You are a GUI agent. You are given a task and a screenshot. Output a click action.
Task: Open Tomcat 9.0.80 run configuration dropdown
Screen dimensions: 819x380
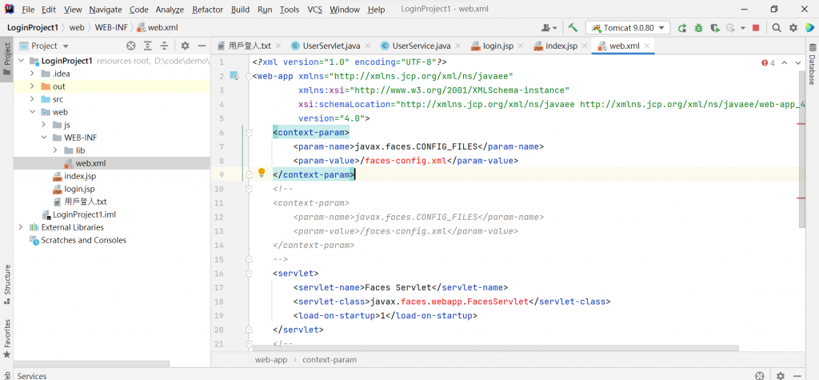point(628,28)
